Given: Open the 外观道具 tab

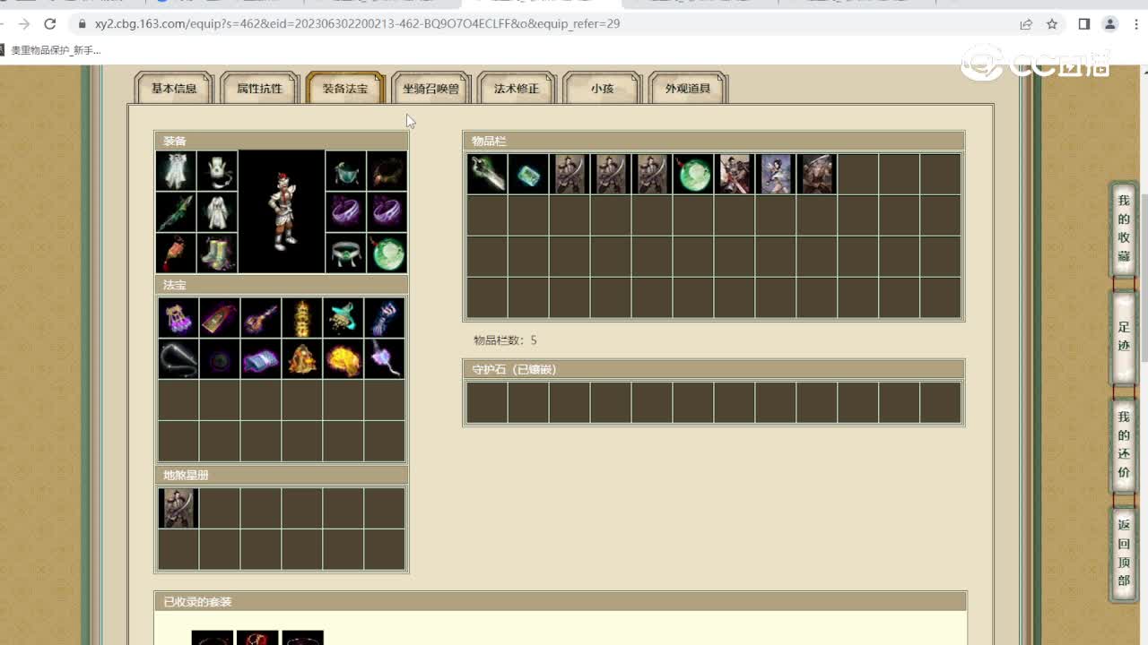Looking at the screenshot, I should 688,89.
